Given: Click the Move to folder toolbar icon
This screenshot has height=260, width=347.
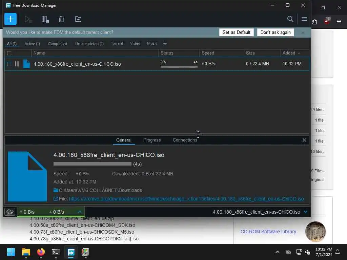Looking at the screenshot, I should point(78,19).
